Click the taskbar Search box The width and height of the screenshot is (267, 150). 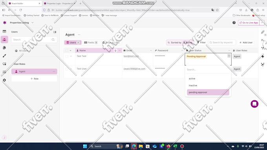click(106, 146)
